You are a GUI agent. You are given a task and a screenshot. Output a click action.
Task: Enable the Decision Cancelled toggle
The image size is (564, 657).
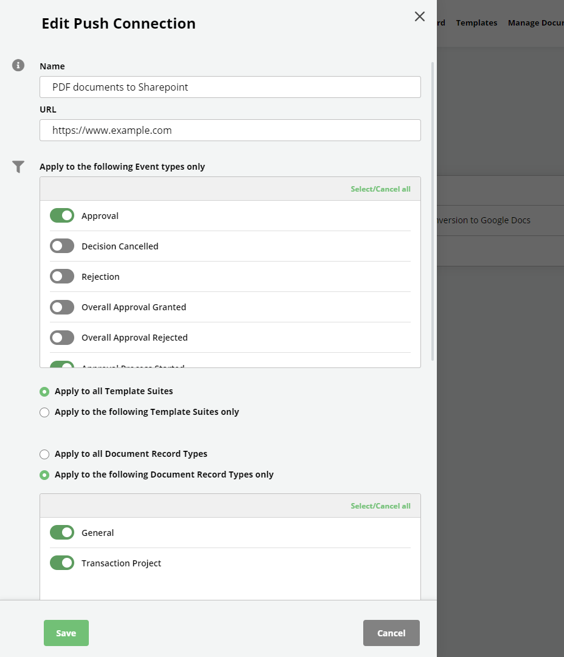pyautogui.click(x=62, y=246)
